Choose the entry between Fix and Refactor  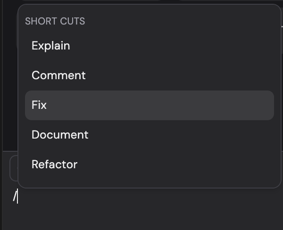[60, 135]
